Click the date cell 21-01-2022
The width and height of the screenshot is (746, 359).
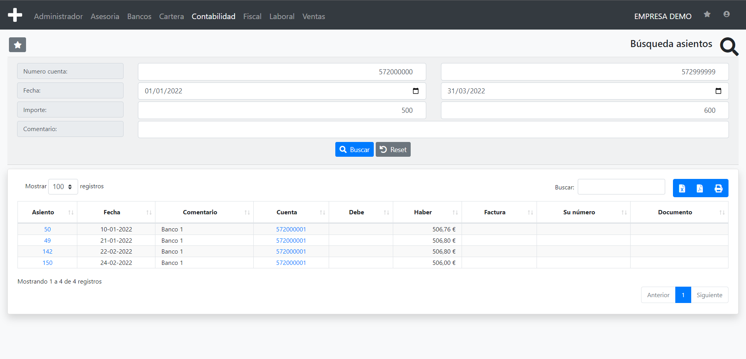tap(116, 241)
